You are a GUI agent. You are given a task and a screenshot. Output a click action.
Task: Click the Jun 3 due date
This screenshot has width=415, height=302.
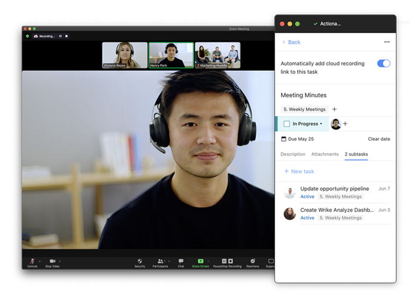click(x=384, y=210)
